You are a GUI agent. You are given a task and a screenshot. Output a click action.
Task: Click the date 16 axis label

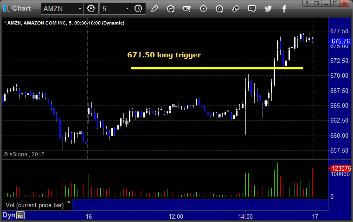click(89, 216)
